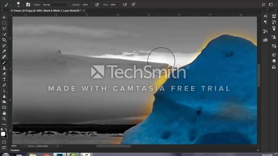Toggle the Brush Settings panel
Screen dimensions: 278x156
pos(28,5)
